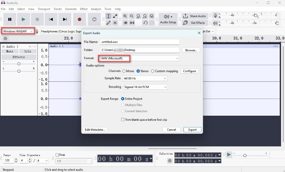Open the Format WAV (Microsoft) dropdown
Screen dimensions: 285x172
(140, 58)
